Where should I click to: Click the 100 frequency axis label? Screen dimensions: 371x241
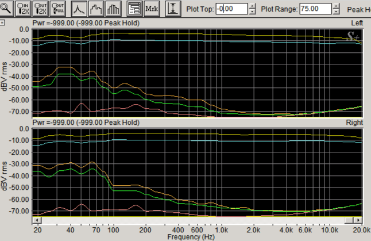[x=113, y=230]
